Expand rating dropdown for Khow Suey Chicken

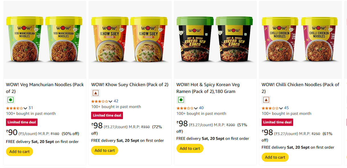click(x=110, y=101)
